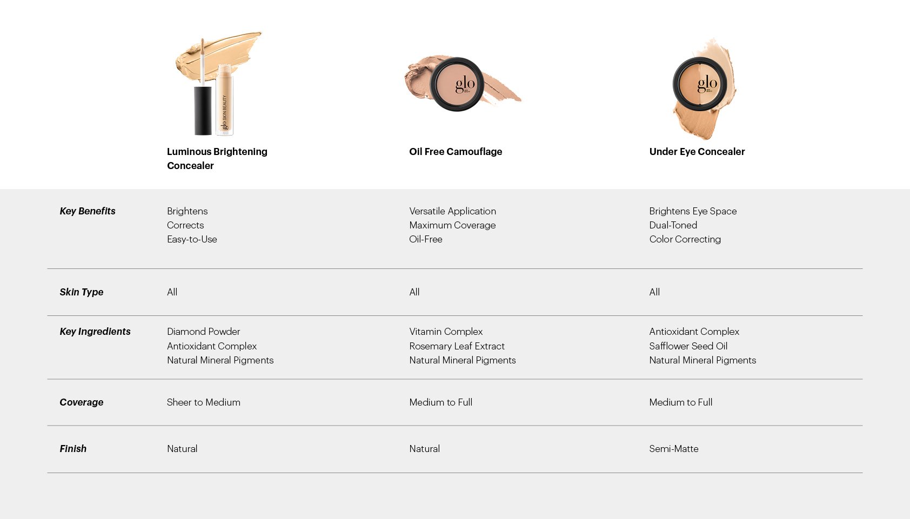The width and height of the screenshot is (910, 519).
Task: Click the Under Eye Concealer compact image
Action: coord(701,85)
